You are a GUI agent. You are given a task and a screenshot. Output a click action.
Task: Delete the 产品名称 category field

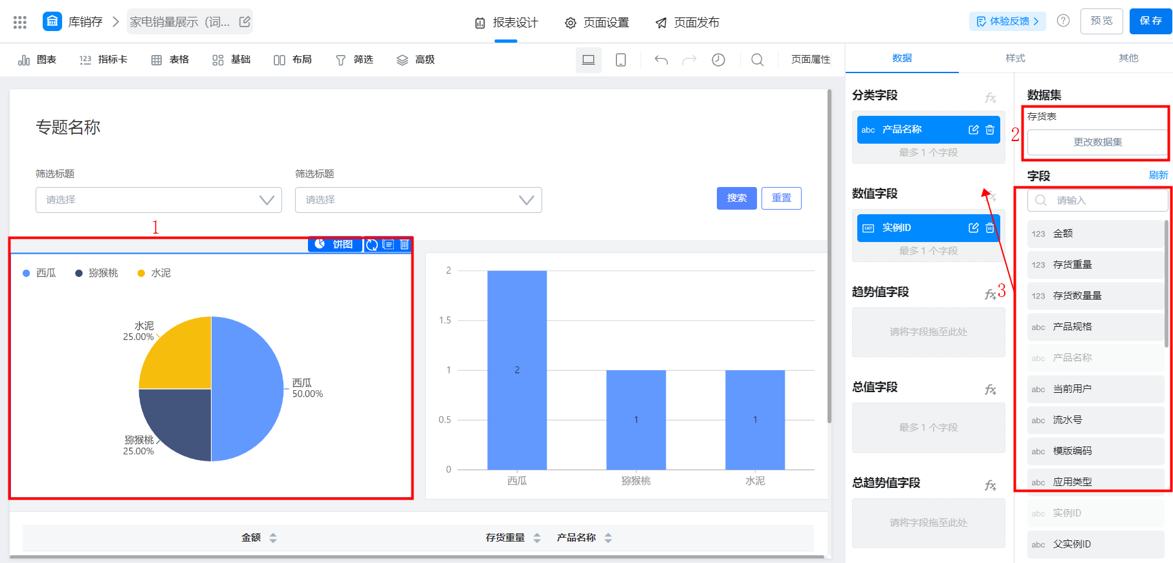pos(990,129)
